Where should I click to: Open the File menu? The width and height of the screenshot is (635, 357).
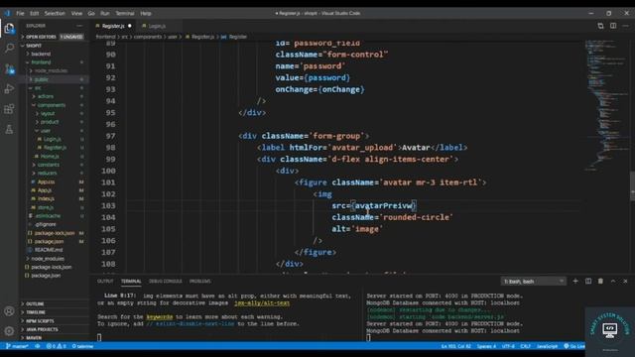point(20,13)
